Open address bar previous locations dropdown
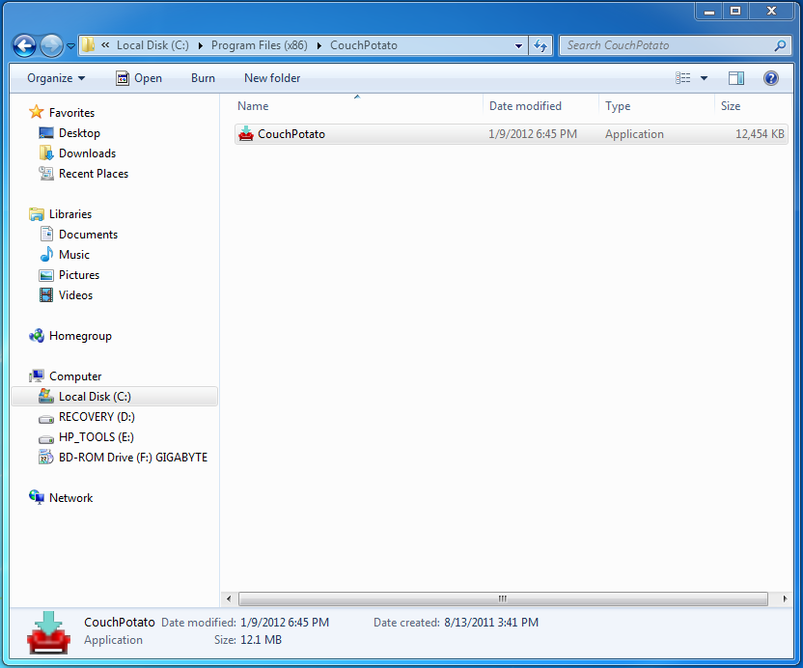 click(518, 45)
